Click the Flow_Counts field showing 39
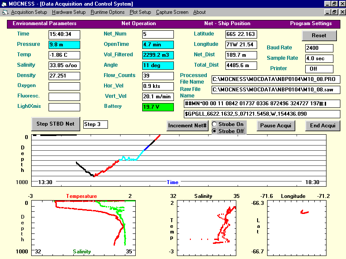 point(158,76)
